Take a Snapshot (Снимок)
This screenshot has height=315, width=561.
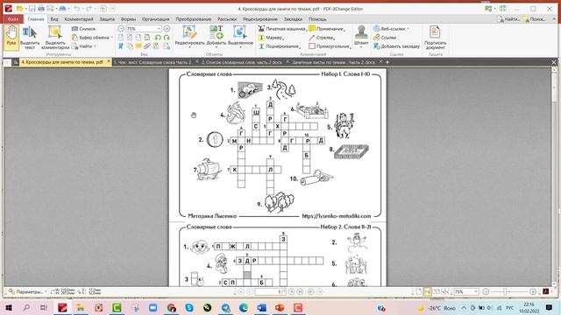pyautogui.click(x=83, y=29)
